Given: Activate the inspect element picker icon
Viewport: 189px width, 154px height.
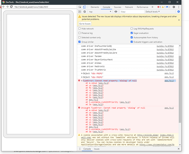Looking at the screenshot, I should click(80, 7).
